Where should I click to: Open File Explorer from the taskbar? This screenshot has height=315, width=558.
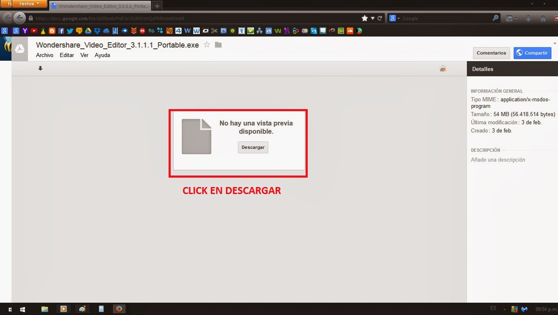point(45,309)
